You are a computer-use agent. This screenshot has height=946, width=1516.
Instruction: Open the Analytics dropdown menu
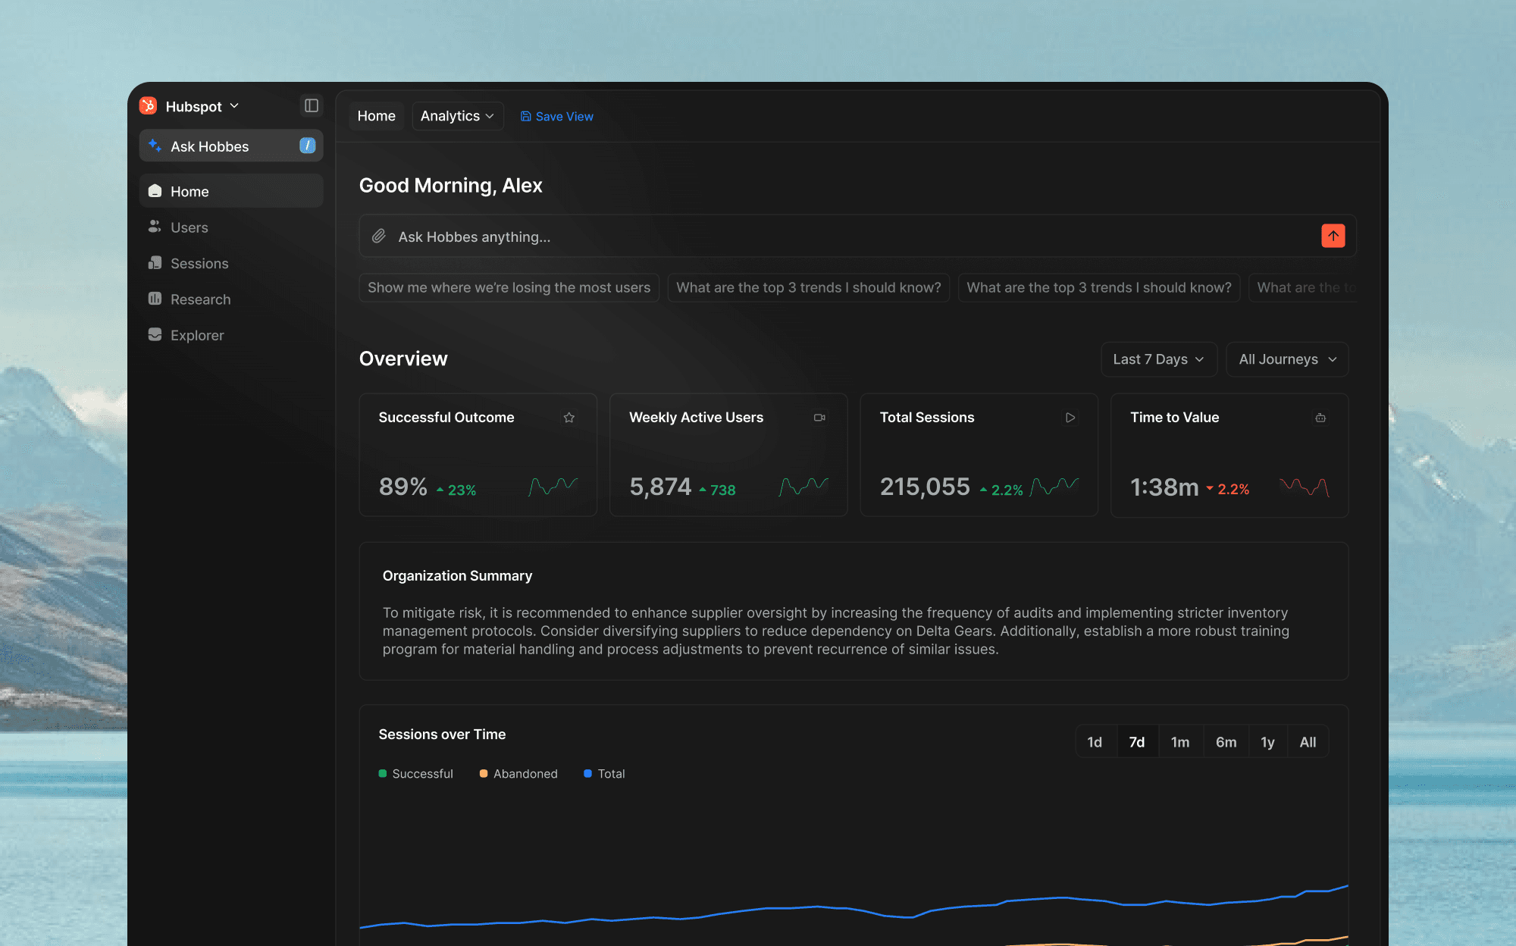click(457, 116)
